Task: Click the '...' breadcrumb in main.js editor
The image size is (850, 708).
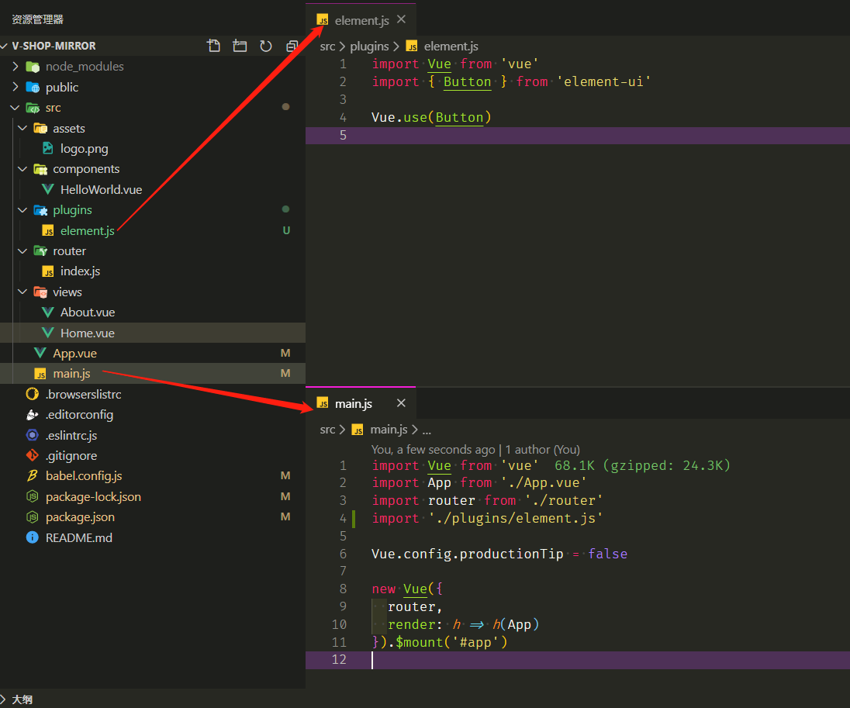Action: point(427,431)
